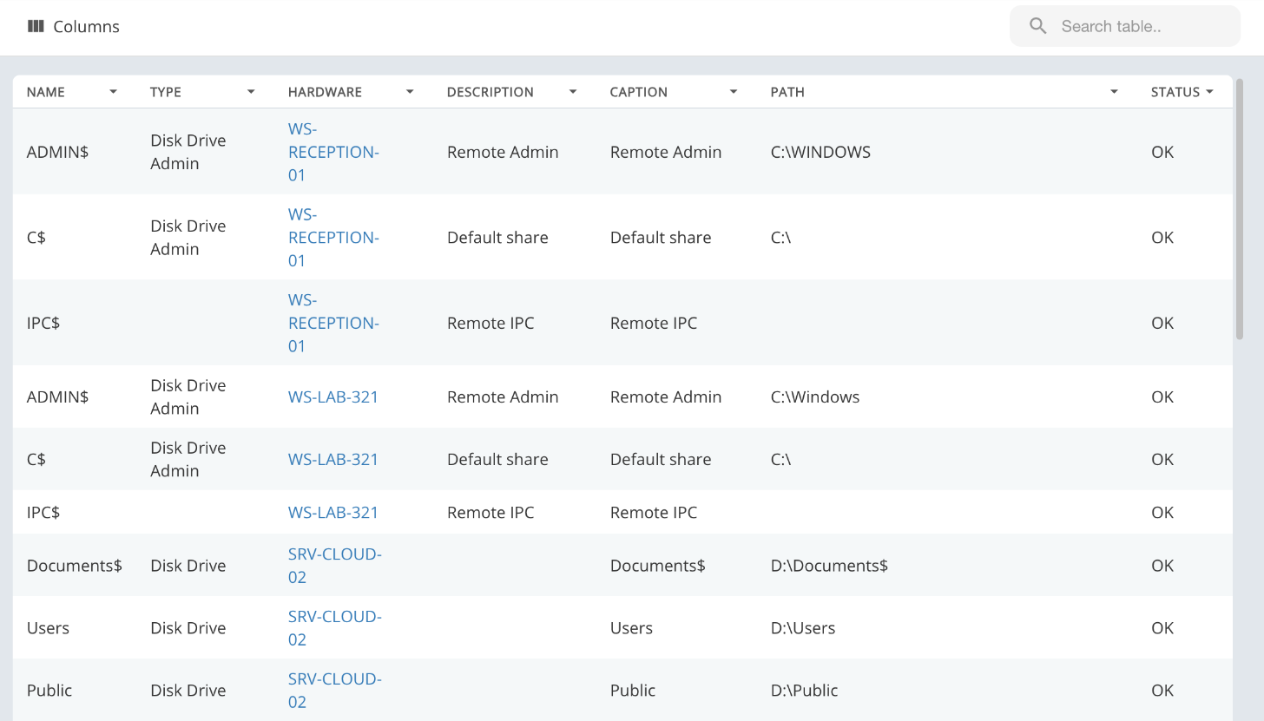
Task: Click the Columns button
Action: point(74,26)
